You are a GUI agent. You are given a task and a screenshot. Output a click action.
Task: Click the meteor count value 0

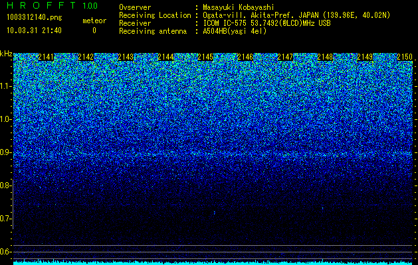pyautogui.click(x=94, y=30)
